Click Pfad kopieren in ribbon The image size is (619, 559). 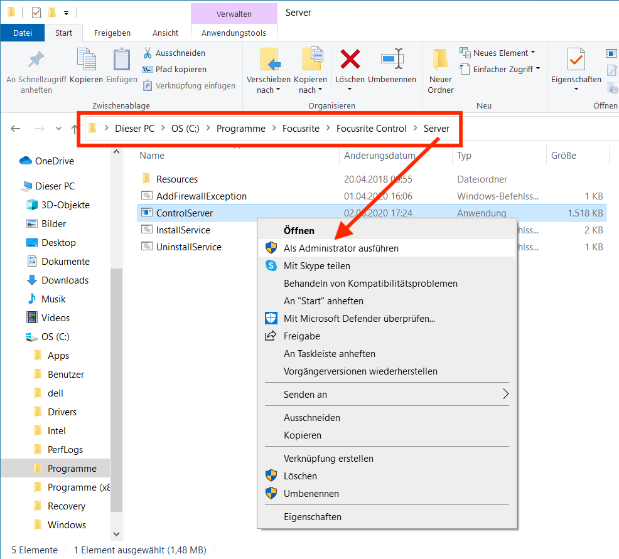click(x=181, y=70)
